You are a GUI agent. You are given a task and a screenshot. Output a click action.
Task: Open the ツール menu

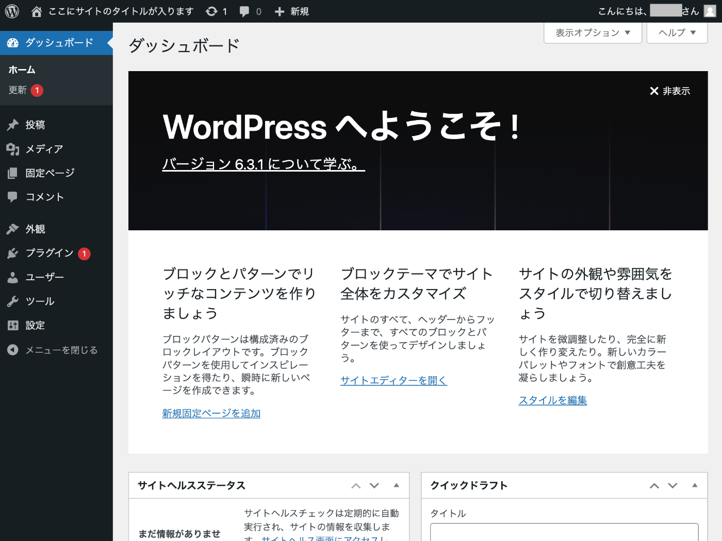pyautogui.click(x=56, y=301)
